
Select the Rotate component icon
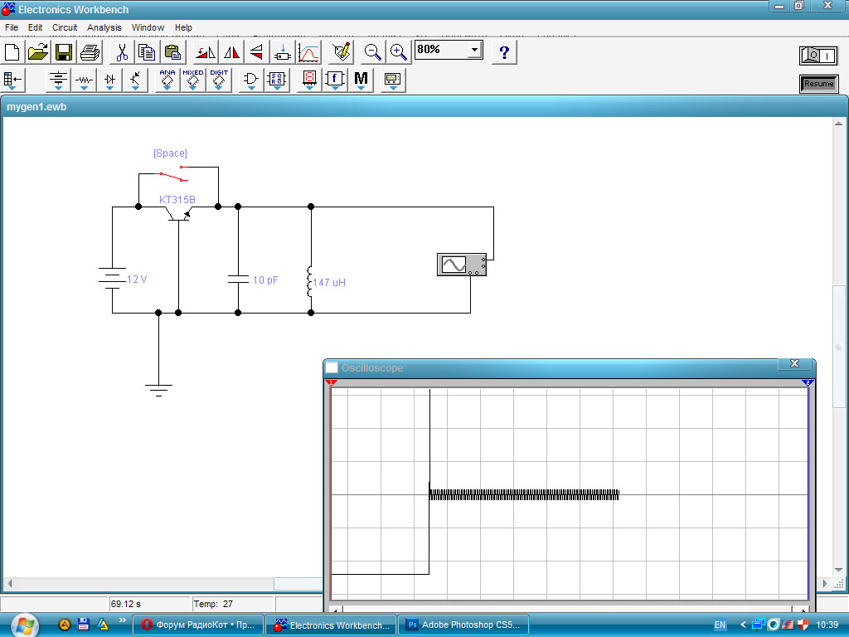(x=206, y=52)
